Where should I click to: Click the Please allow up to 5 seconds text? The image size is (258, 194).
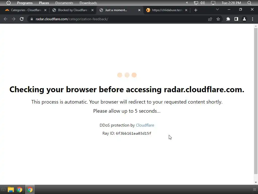[127, 111]
